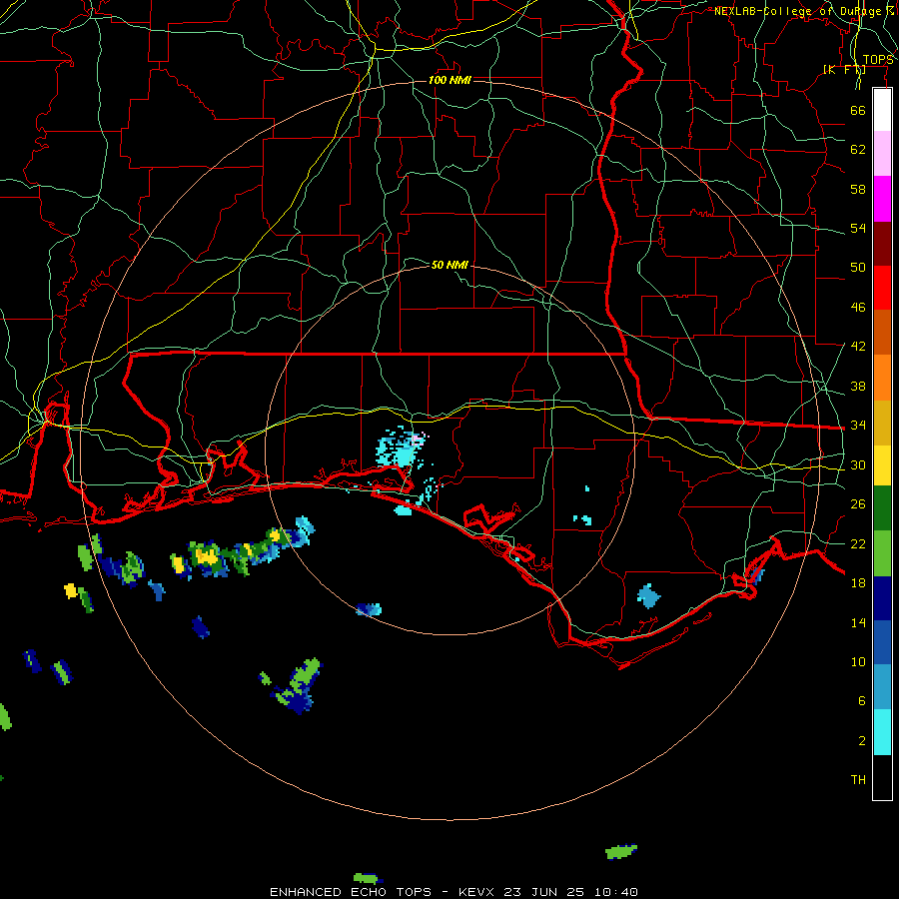Click the 'TH' threshold label
Image resolution: width=899 pixels, height=899 pixels.
(x=858, y=780)
